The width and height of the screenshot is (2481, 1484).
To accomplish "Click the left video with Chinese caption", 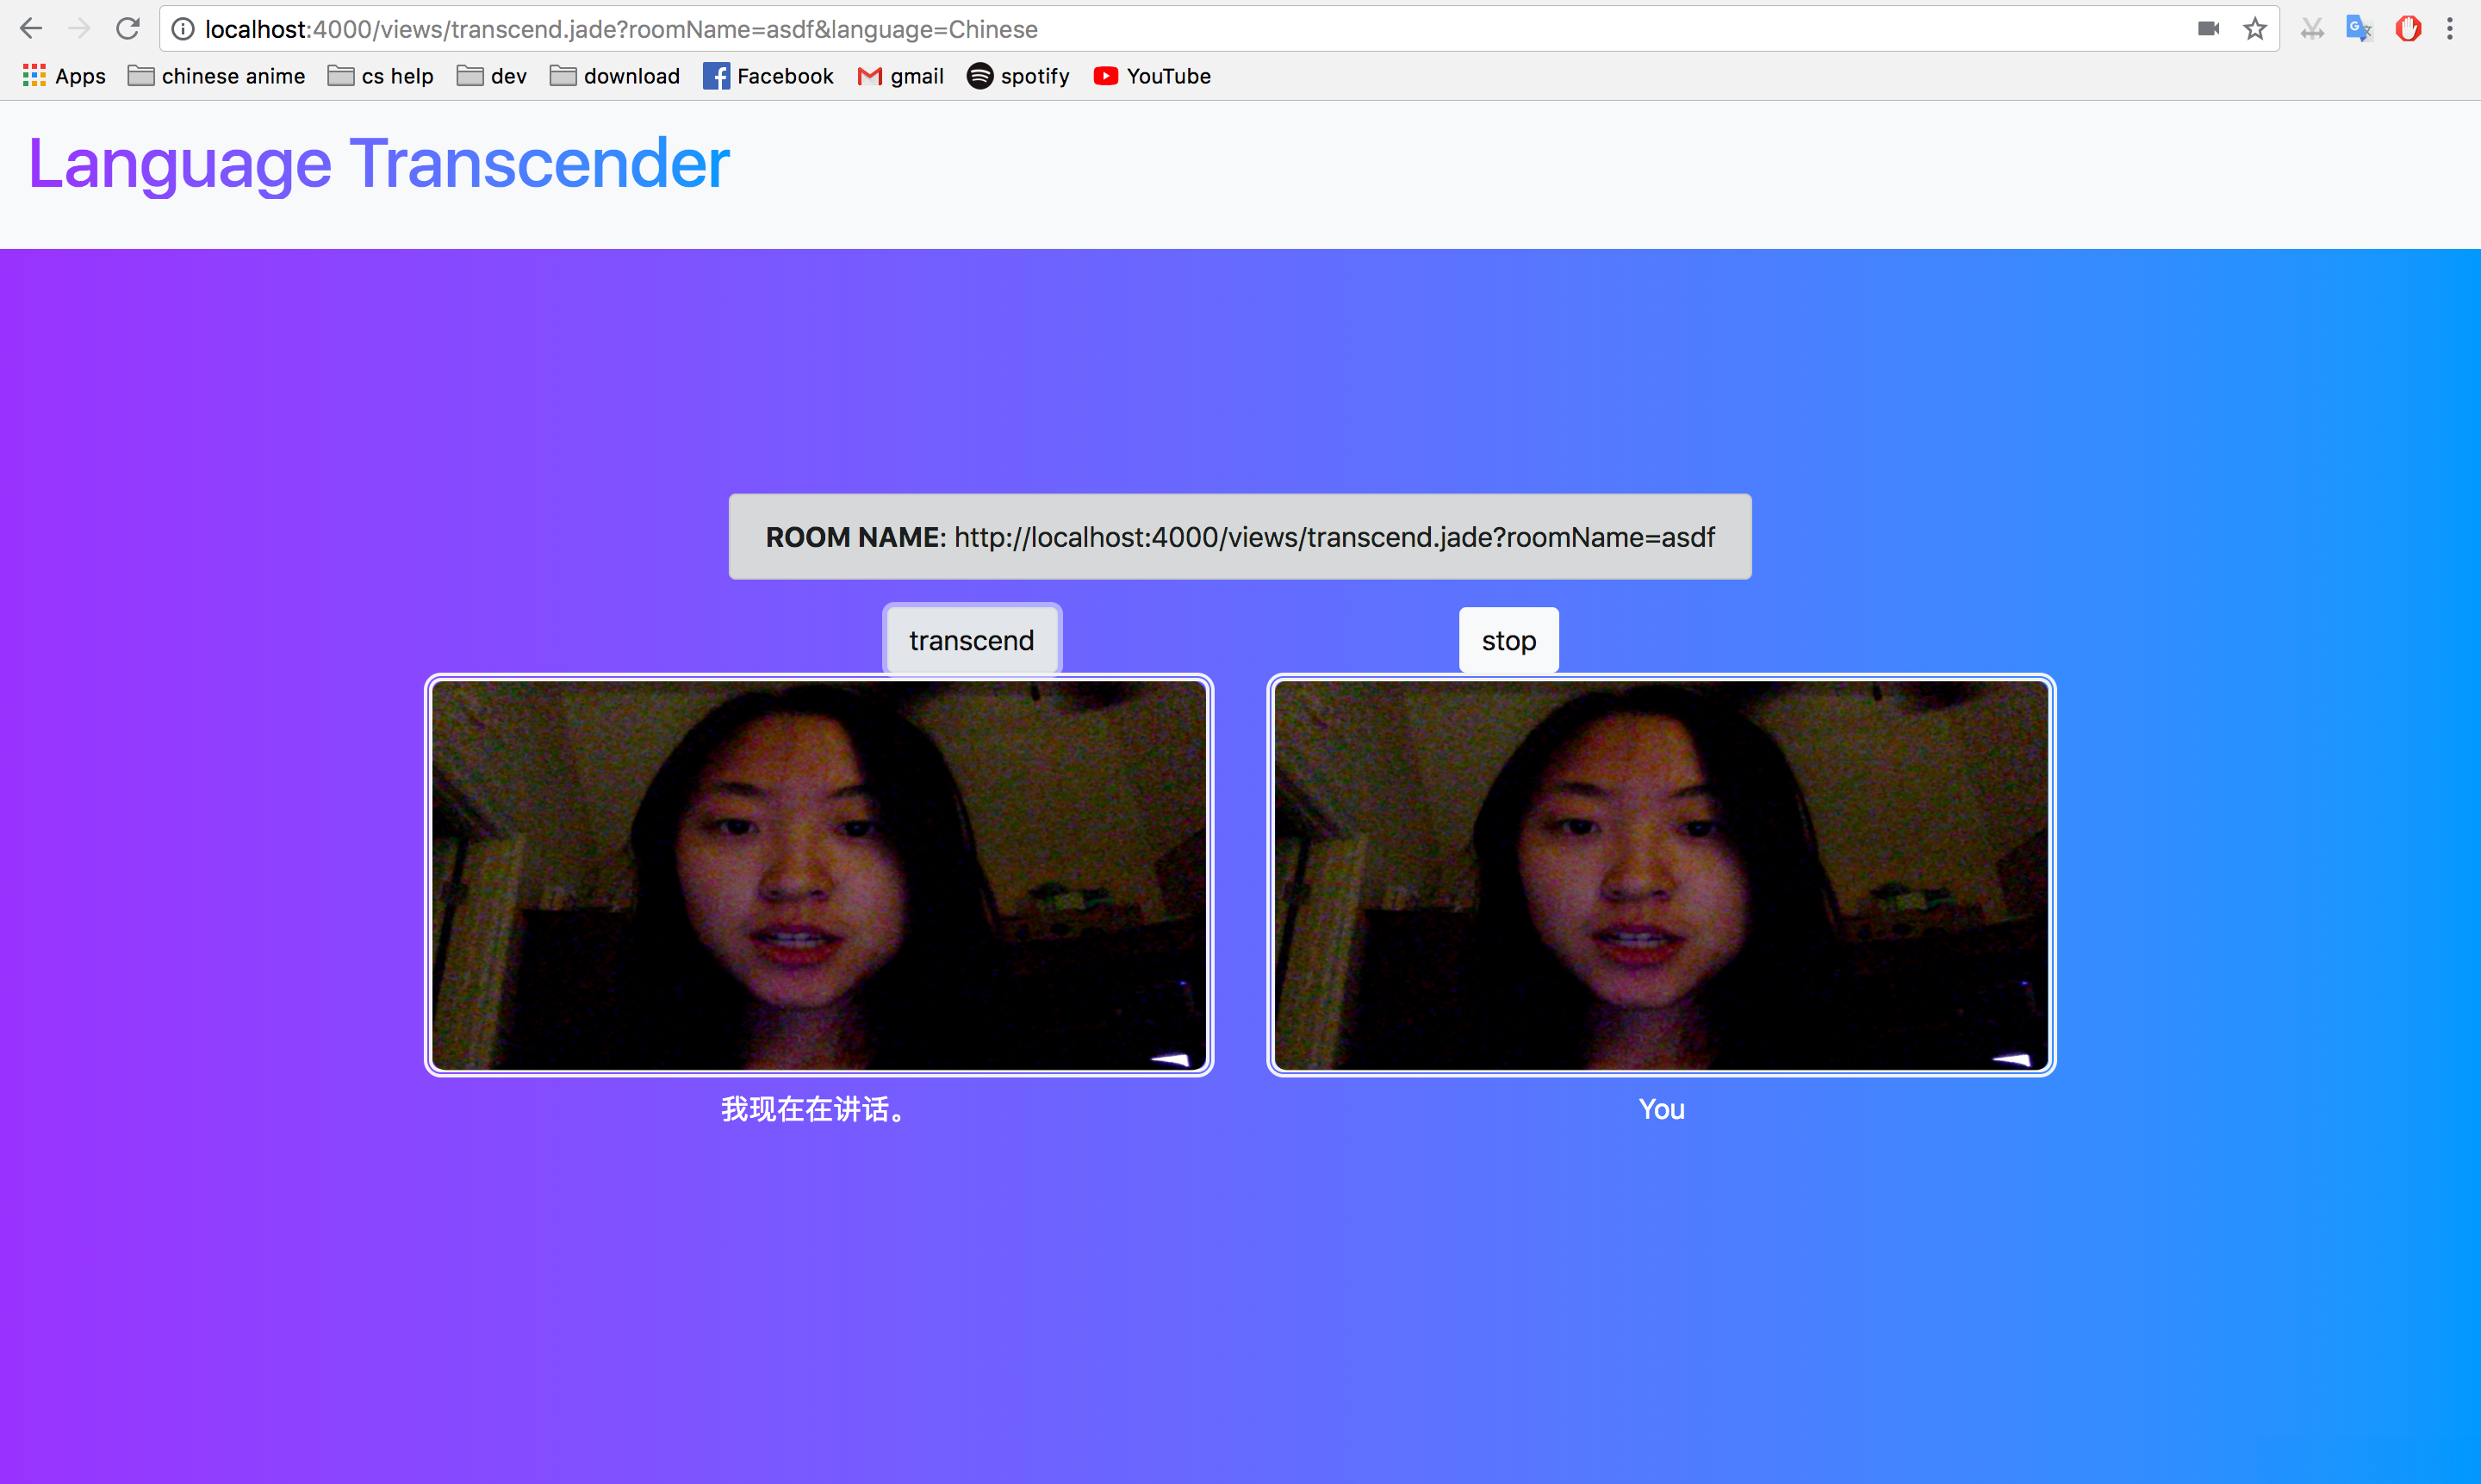I will click(x=819, y=875).
